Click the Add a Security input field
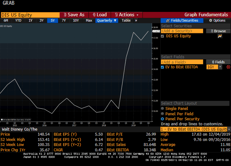 click(x=182, y=31)
